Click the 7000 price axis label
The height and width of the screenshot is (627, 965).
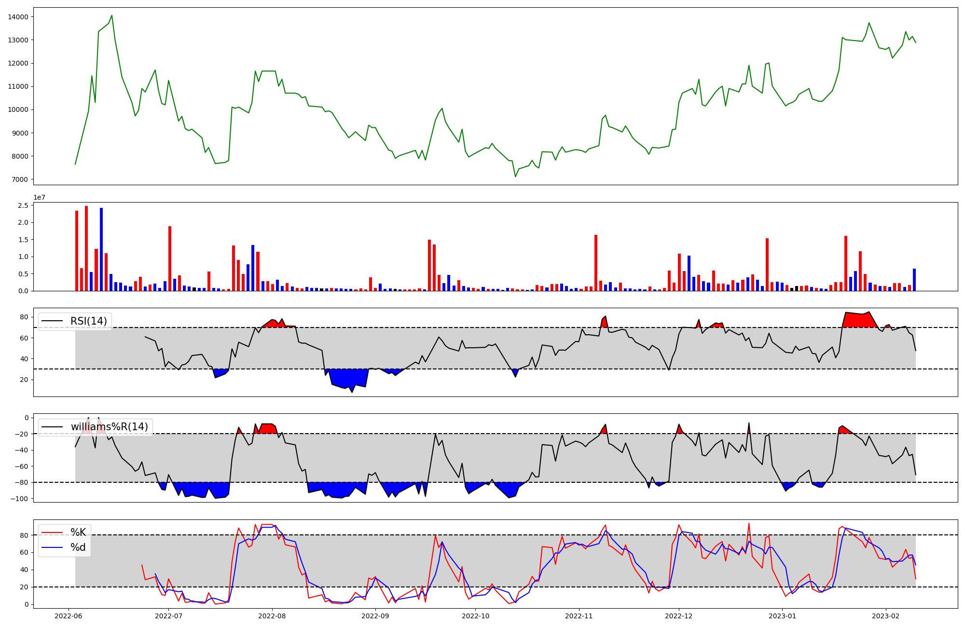(20, 179)
